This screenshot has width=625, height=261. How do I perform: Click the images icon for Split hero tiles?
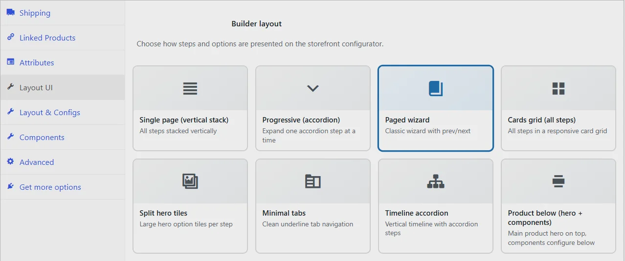(190, 181)
